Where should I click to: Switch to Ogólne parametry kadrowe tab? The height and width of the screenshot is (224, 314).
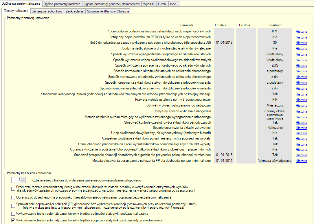click(x=62, y=4)
